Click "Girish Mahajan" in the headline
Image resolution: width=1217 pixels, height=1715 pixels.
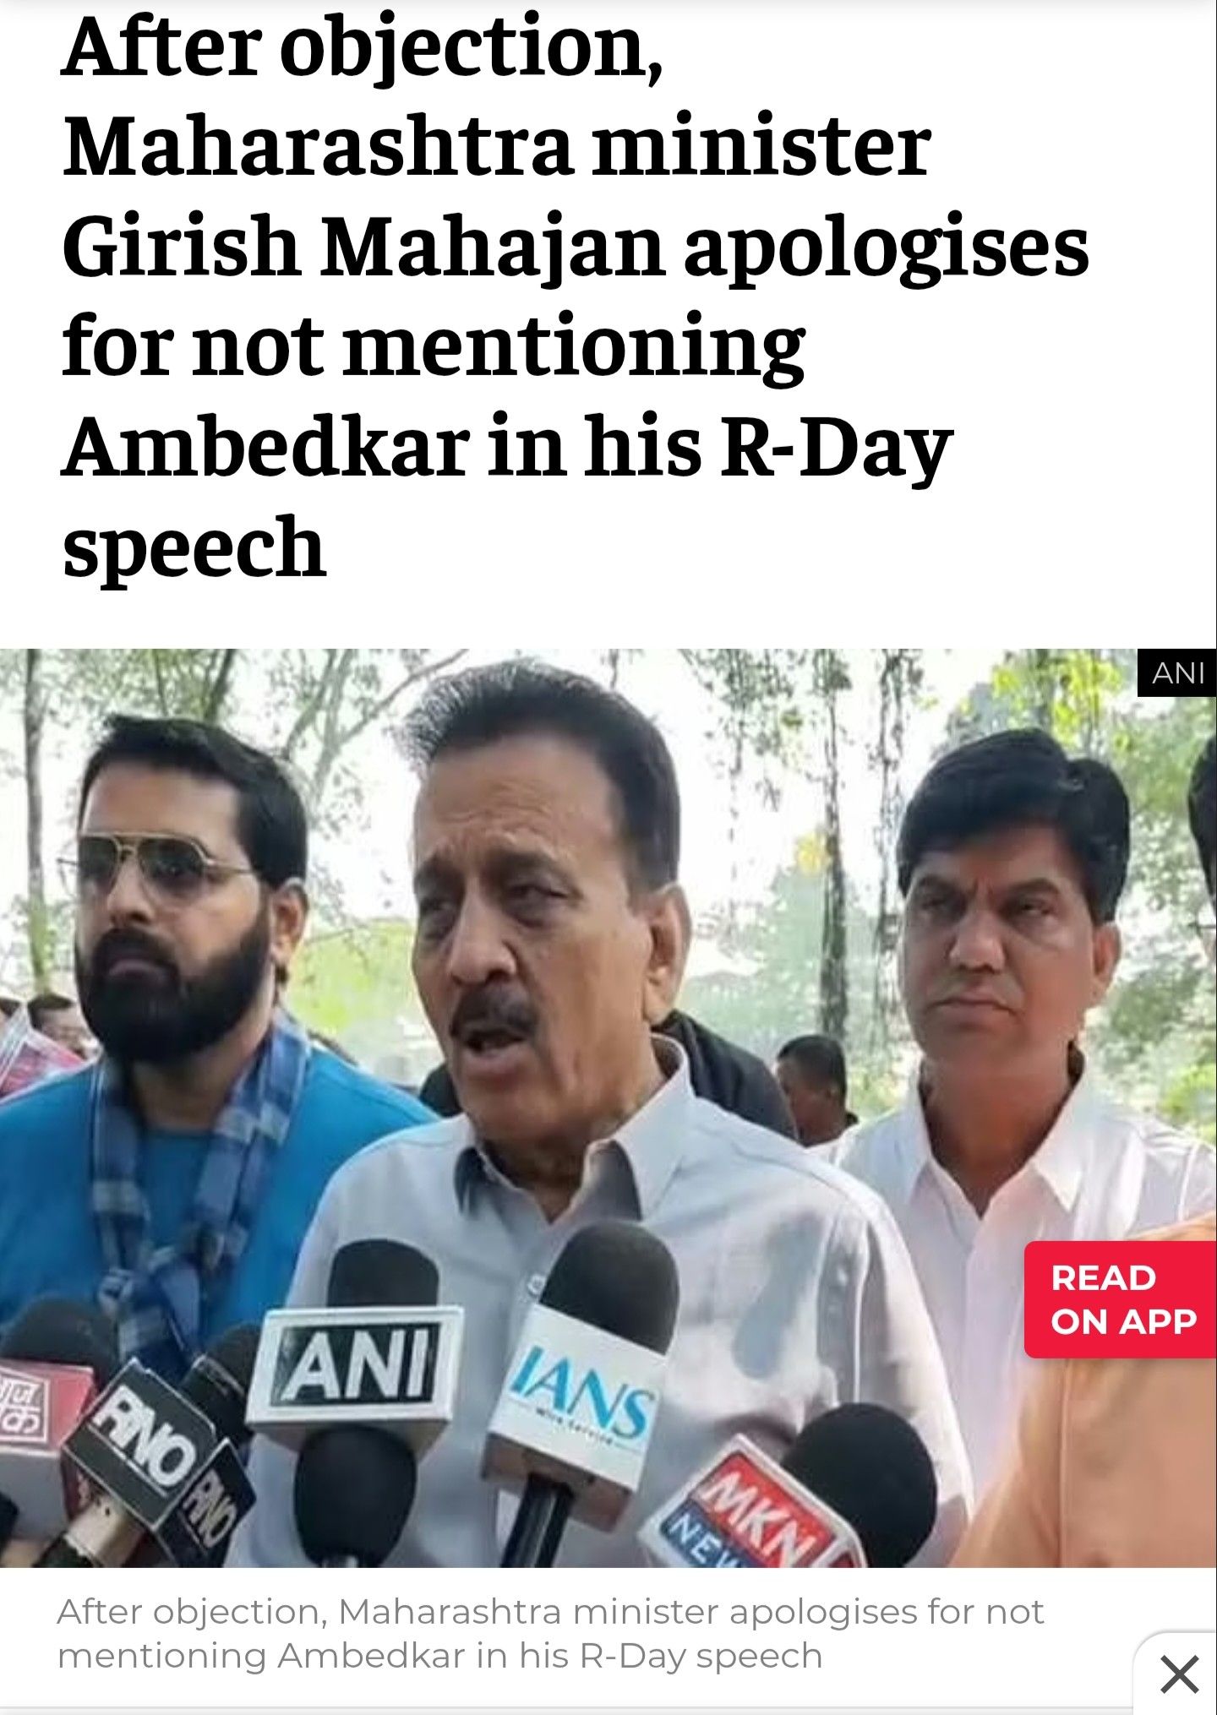(x=363, y=248)
